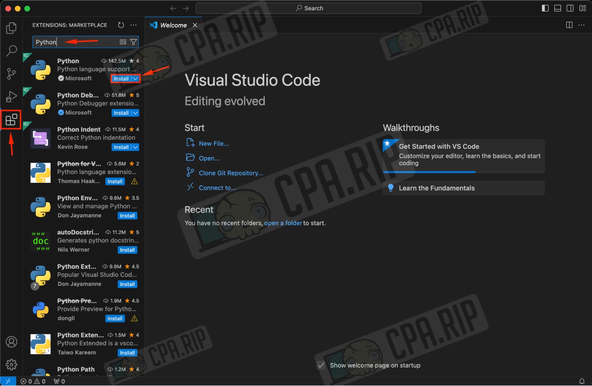Select the Python Path extension entry

[x=83, y=370]
